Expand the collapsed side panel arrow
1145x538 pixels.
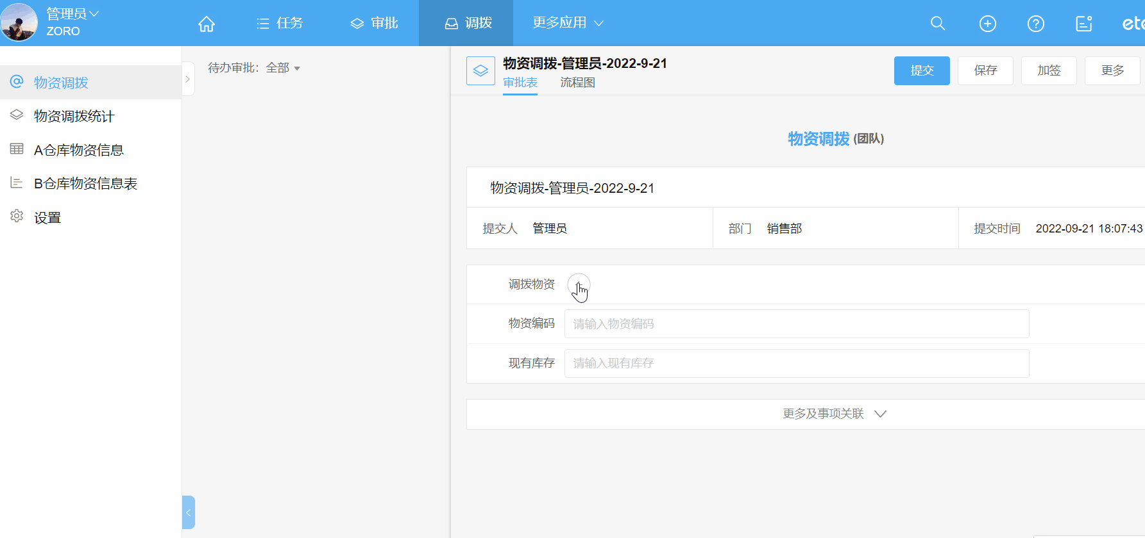click(x=188, y=79)
